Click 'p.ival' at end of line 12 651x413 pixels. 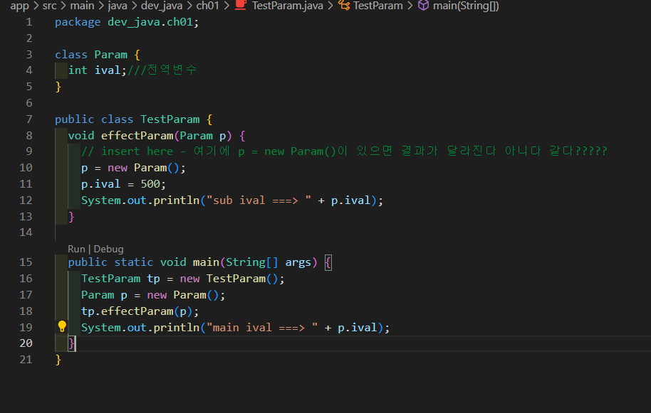351,200
